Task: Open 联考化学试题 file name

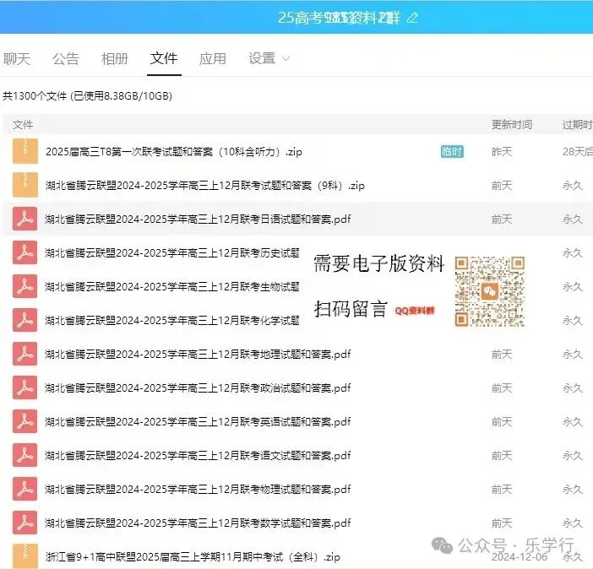Action: click(x=172, y=320)
